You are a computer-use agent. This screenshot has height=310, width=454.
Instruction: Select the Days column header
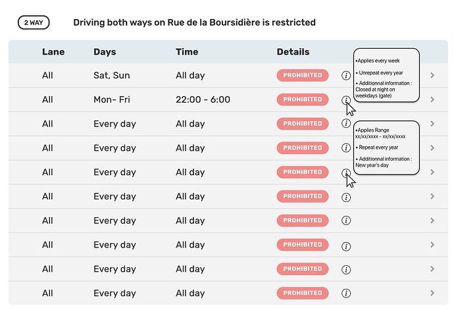[105, 52]
